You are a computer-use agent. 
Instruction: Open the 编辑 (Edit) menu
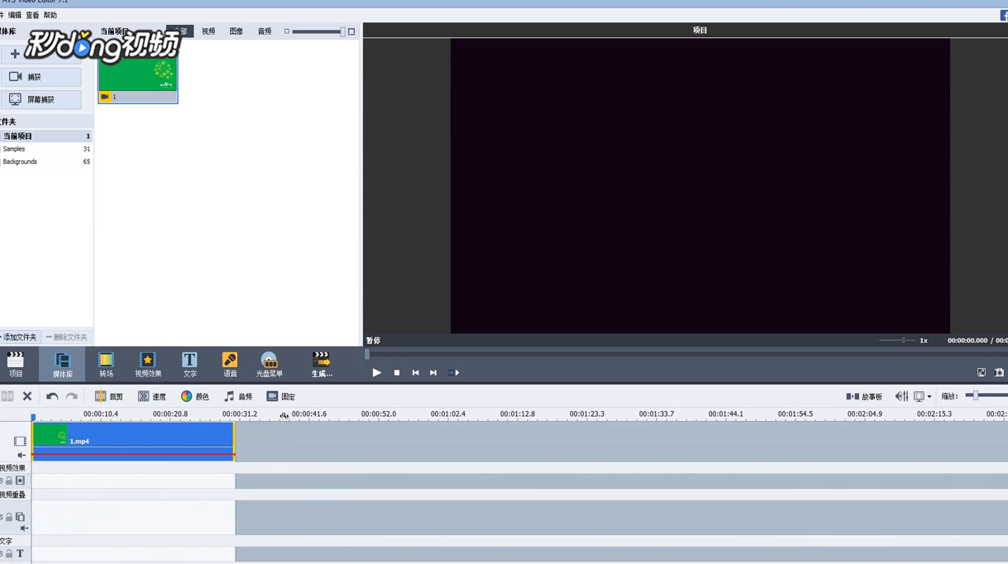15,15
